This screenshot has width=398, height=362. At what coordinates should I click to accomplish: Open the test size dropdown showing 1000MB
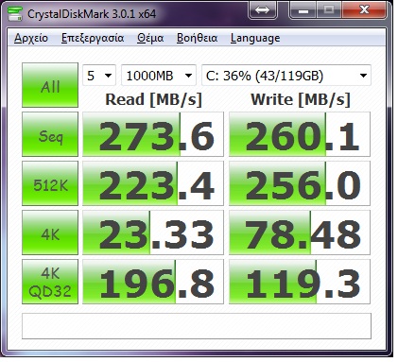point(159,76)
